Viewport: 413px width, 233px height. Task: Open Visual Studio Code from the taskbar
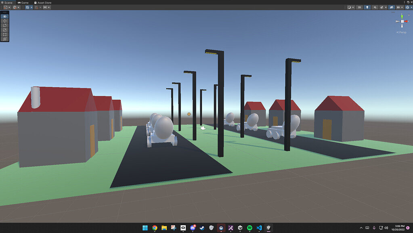coord(260,228)
